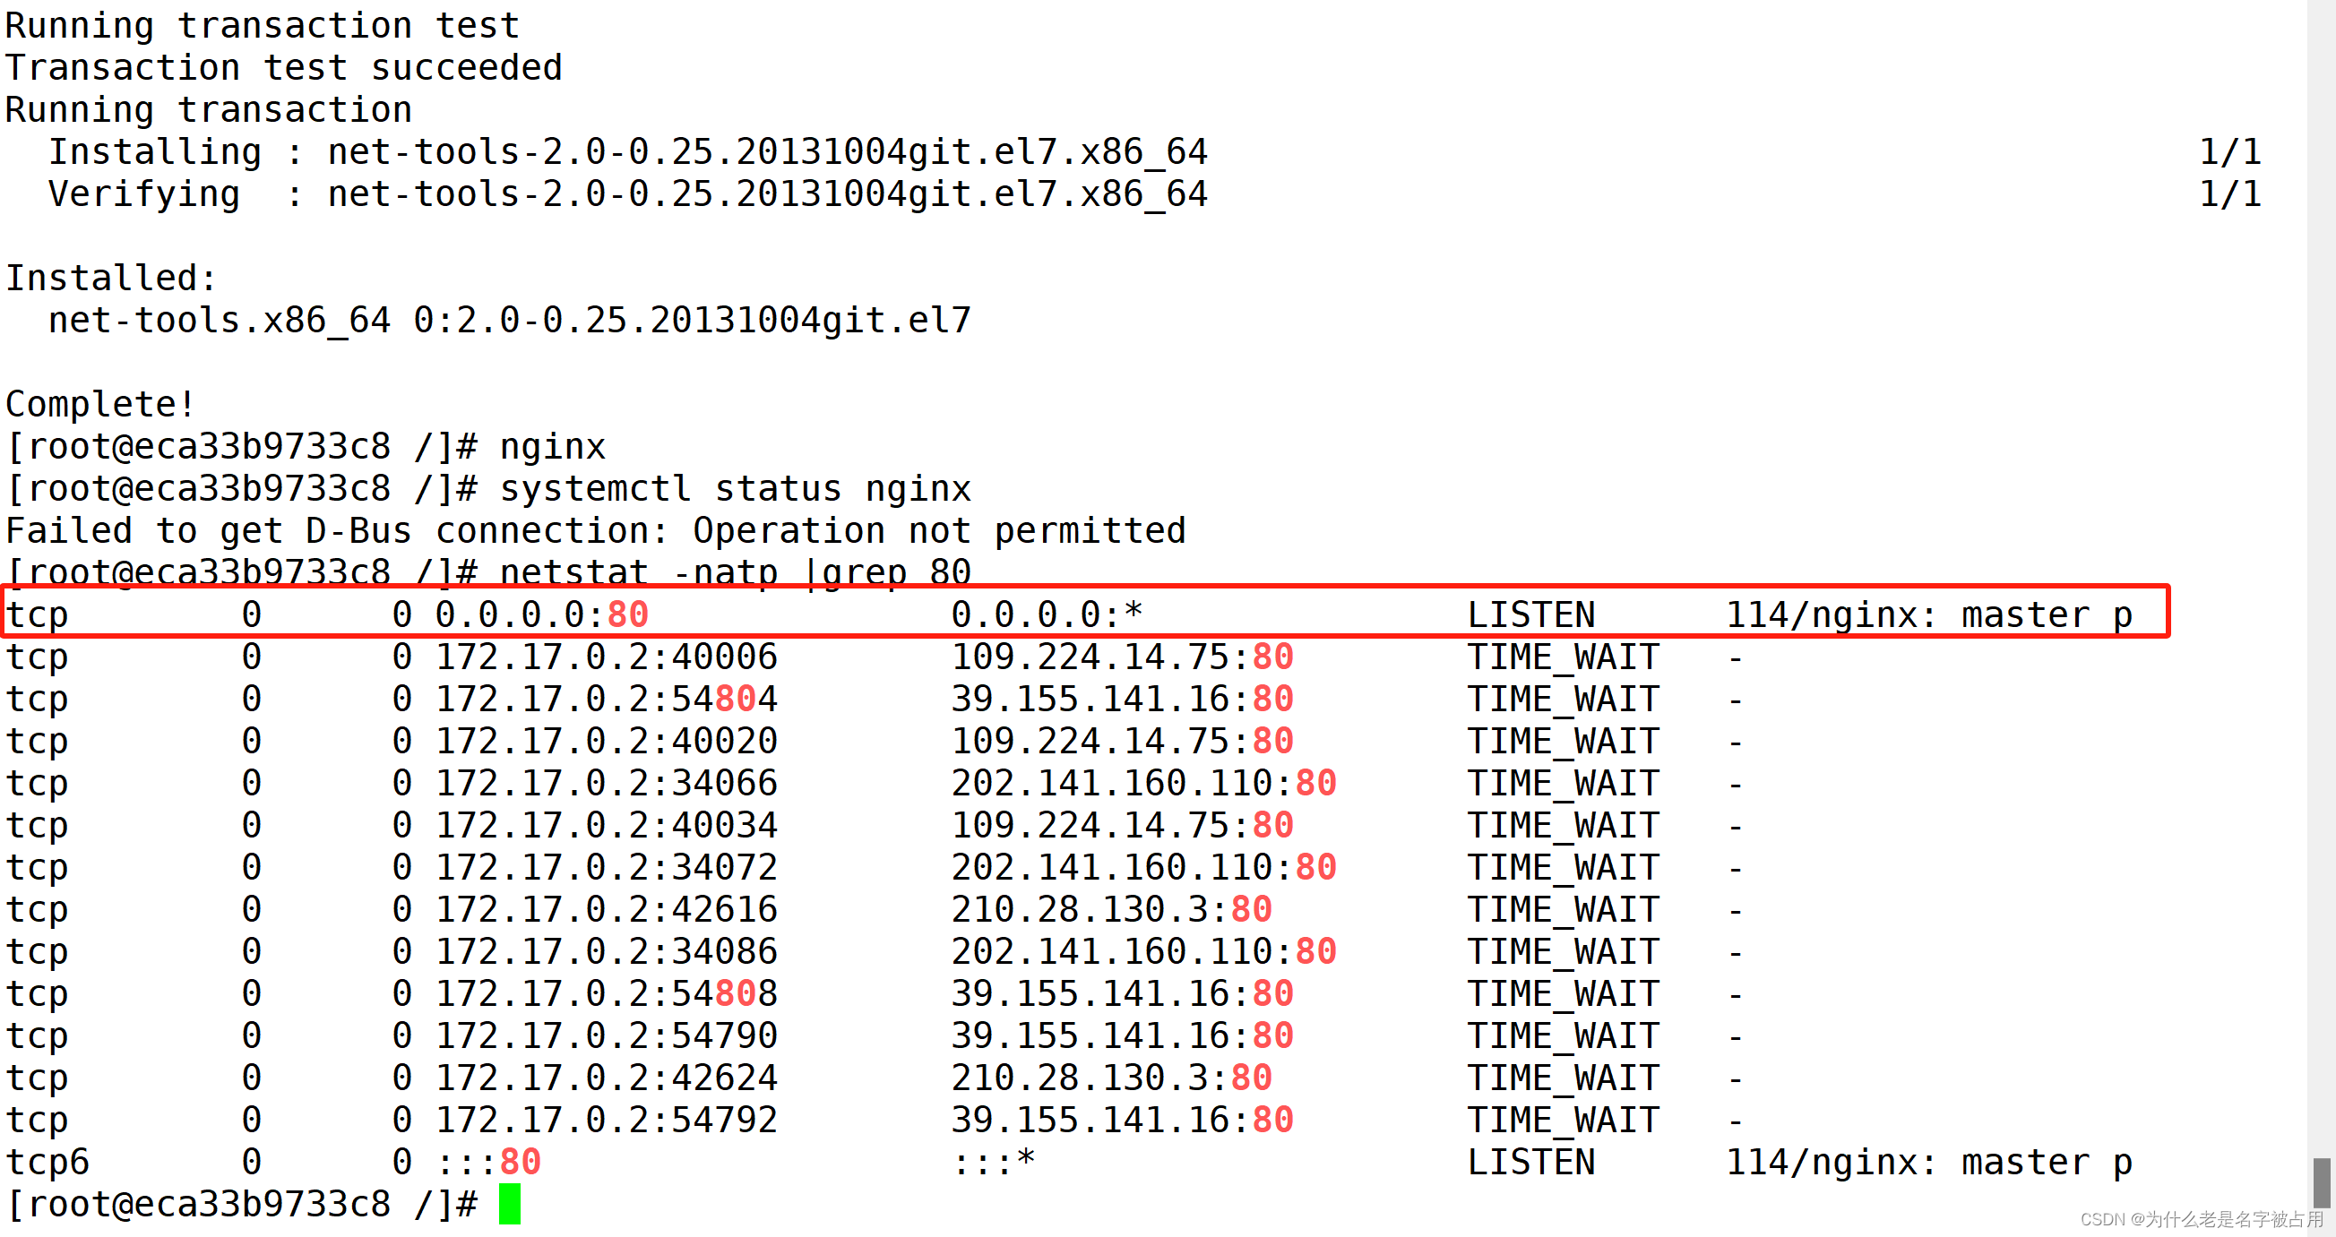Click the CSDN watermark text

[2201, 1219]
